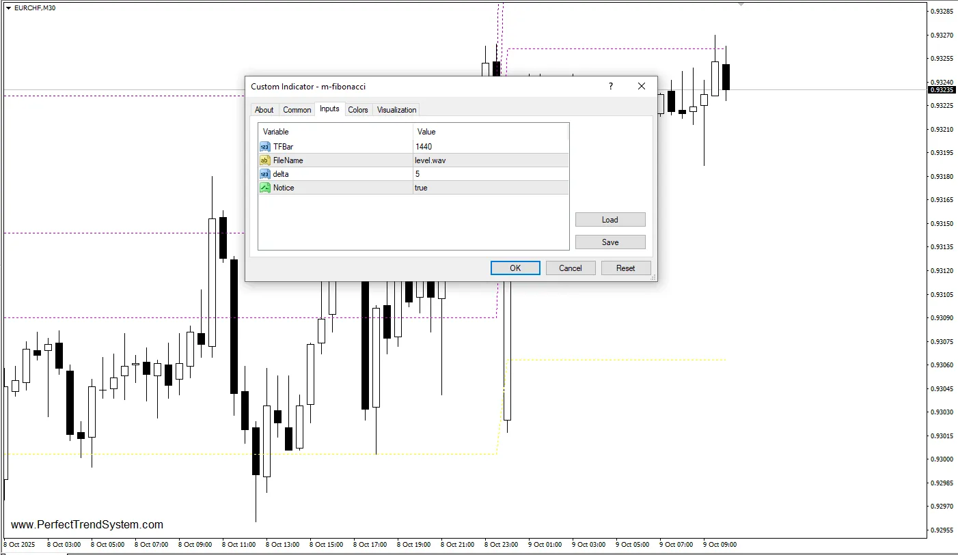Toggle the Notice value set to true
Viewport: 958px width, 555px height.
pyautogui.click(x=490, y=188)
